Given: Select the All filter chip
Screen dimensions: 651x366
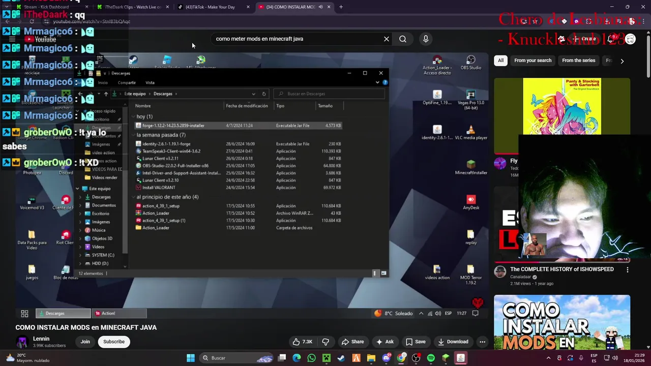Looking at the screenshot, I should click(x=500, y=60).
